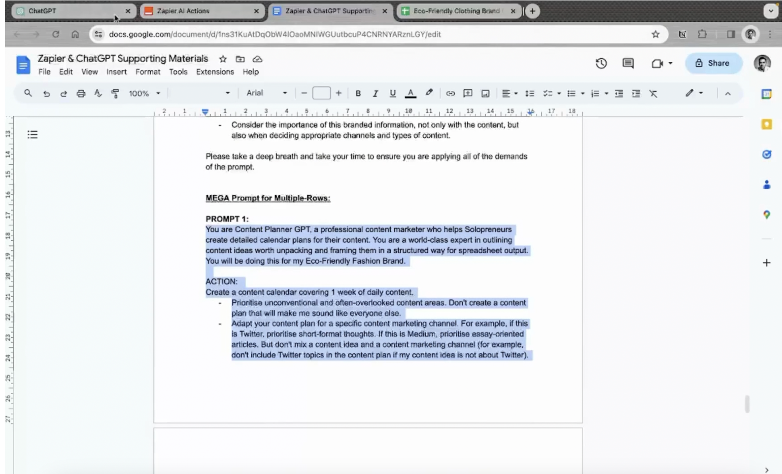Toggle bold formatting
The height and width of the screenshot is (474, 782).
tap(358, 93)
